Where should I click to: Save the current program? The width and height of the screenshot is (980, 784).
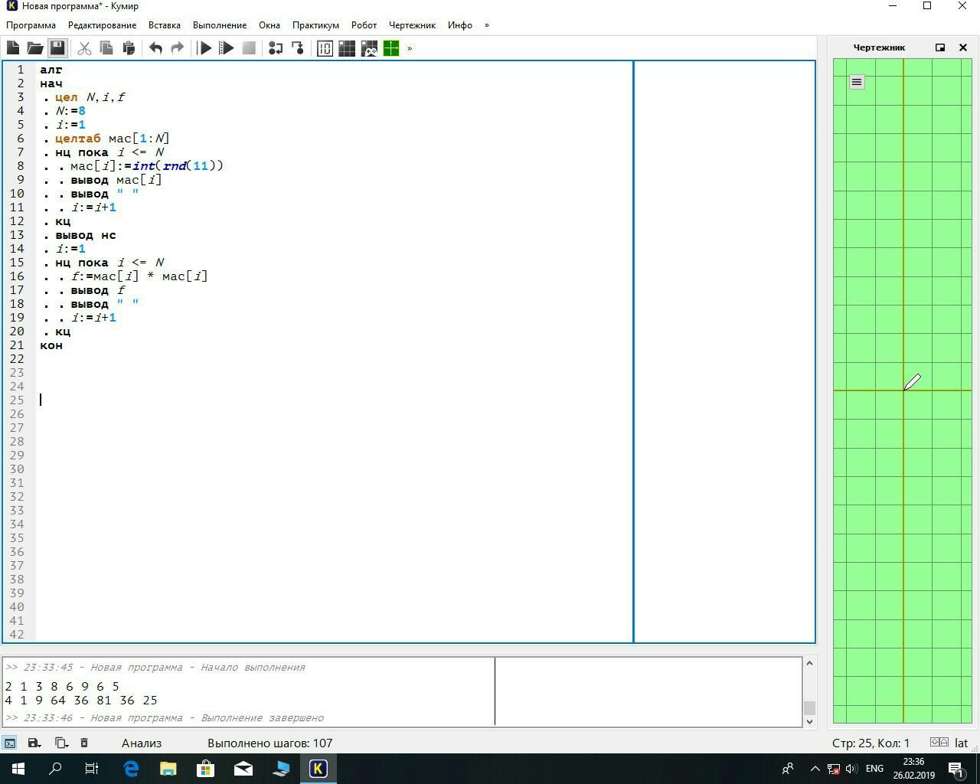(57, 48)
